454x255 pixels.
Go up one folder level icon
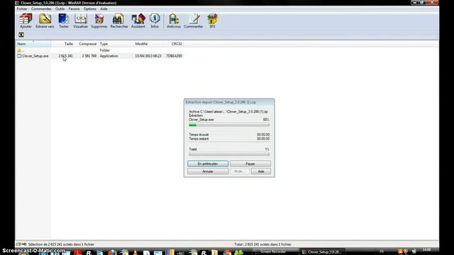tap(21, 35)
